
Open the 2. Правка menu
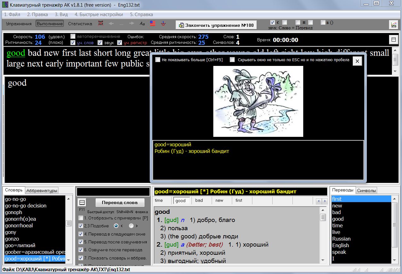[38, 15]
